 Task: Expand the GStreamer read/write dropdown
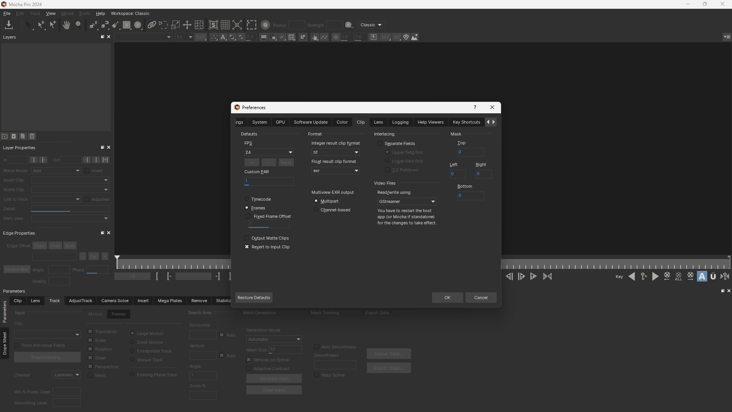tap(407, 201)
